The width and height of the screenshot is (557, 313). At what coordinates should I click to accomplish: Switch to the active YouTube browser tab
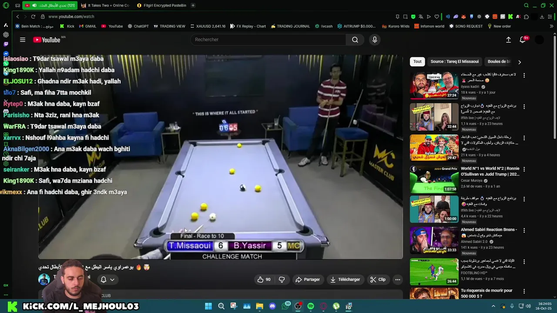[50, 5]
